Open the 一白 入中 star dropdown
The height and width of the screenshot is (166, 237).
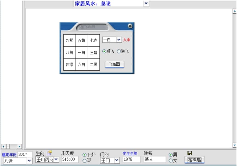pyautogui.click(x=119, y=40)
